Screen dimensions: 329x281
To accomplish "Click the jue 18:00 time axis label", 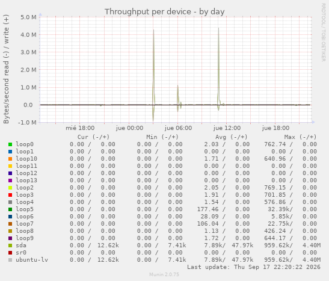I will (x=275, y=128).
